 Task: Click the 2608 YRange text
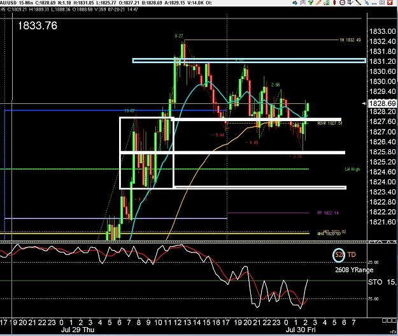click(x=354, y=270)
